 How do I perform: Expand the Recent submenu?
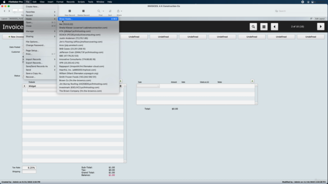coord(40,15)
